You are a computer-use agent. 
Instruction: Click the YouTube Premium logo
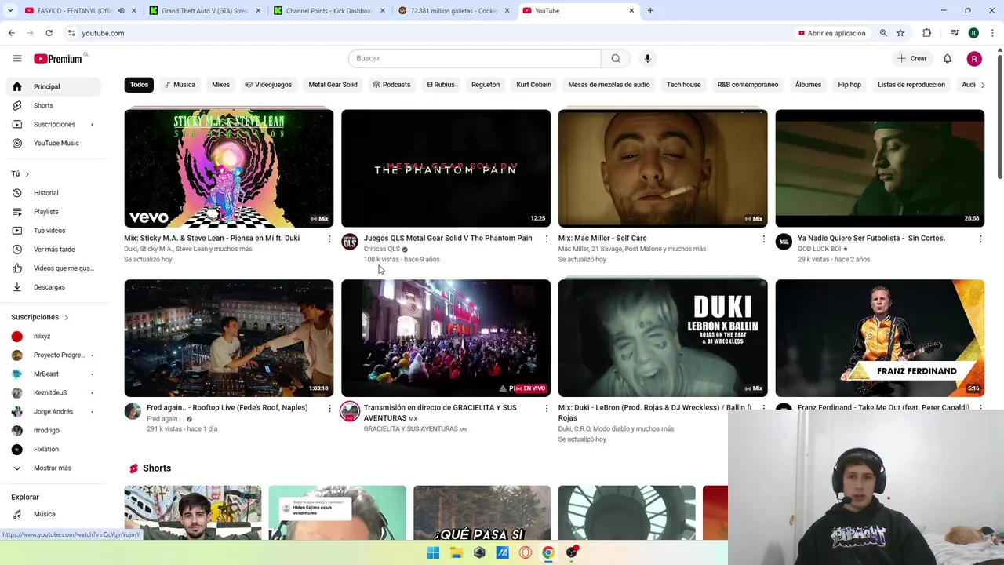[x=57, y=59]
